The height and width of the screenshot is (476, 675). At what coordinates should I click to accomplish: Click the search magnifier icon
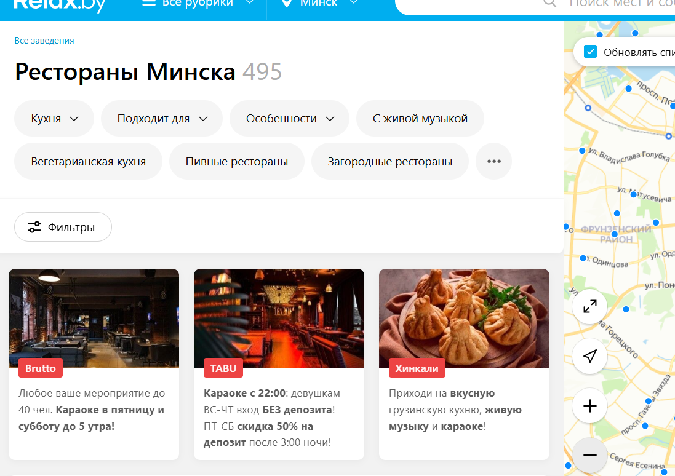[549, 4]
